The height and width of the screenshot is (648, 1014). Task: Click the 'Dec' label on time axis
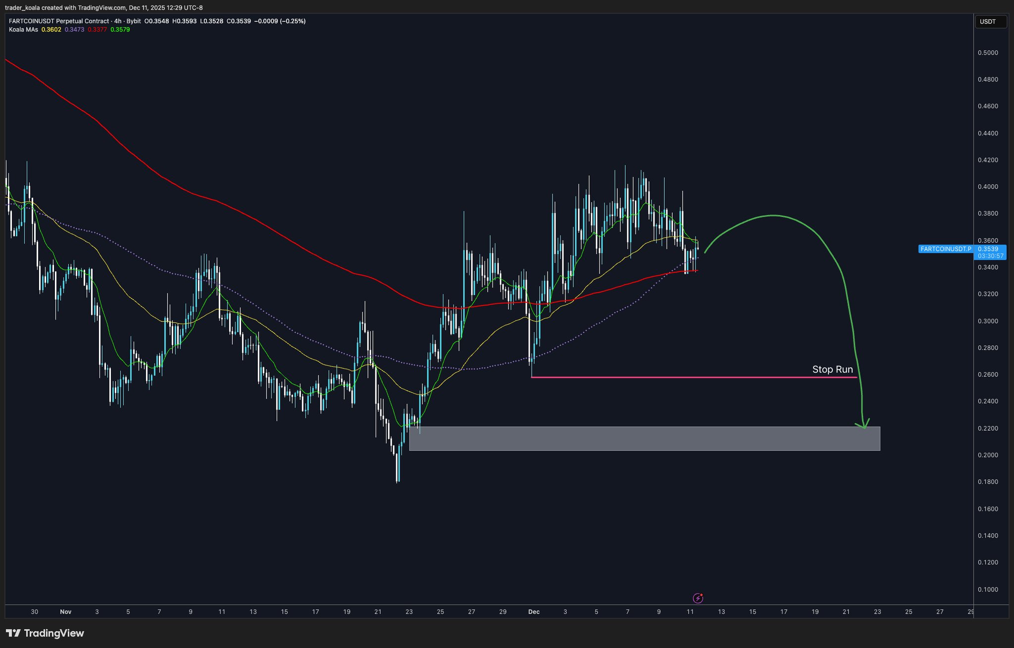(534, 612)
